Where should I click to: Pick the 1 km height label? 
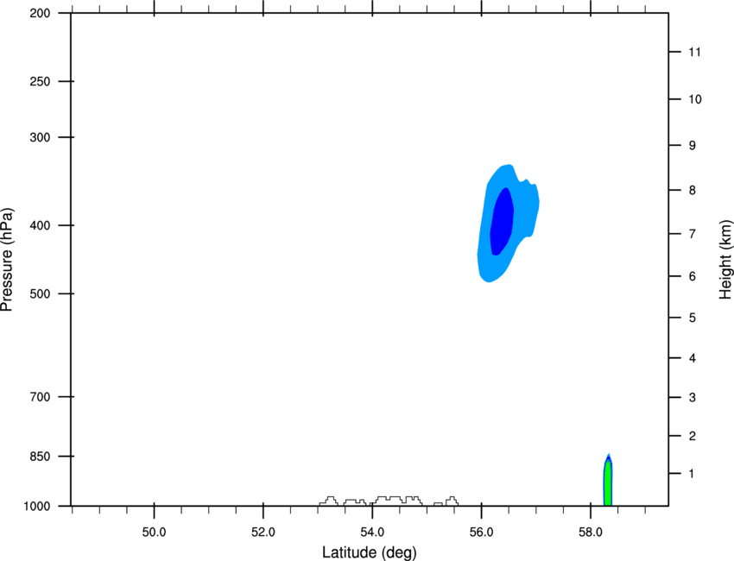(x=692, y=474)
